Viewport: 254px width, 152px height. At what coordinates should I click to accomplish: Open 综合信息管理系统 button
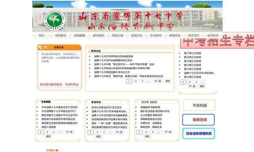point(199,133)
